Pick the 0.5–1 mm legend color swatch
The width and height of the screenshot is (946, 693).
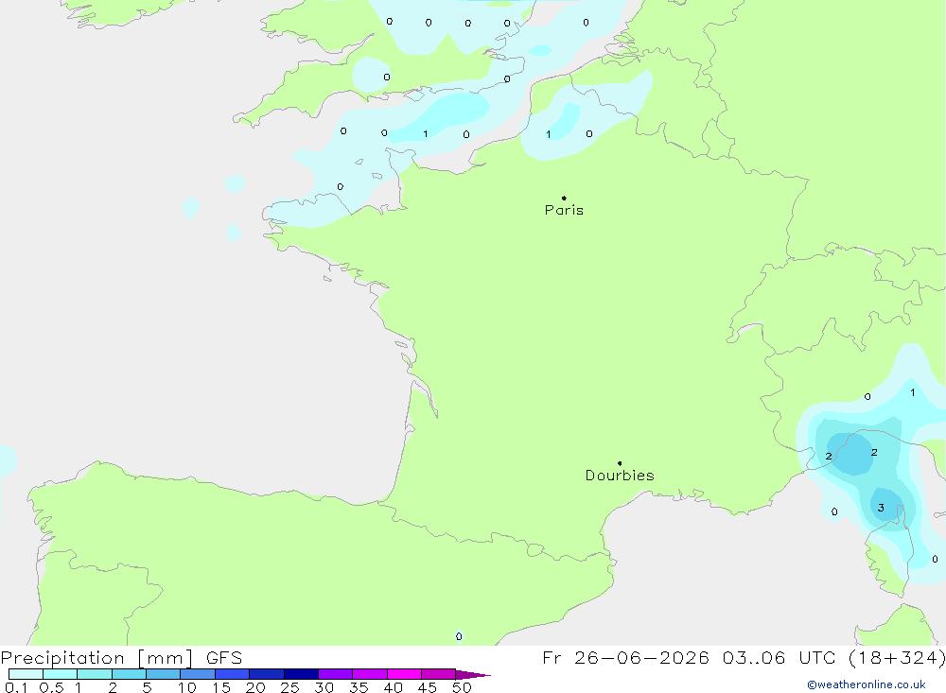61,674
